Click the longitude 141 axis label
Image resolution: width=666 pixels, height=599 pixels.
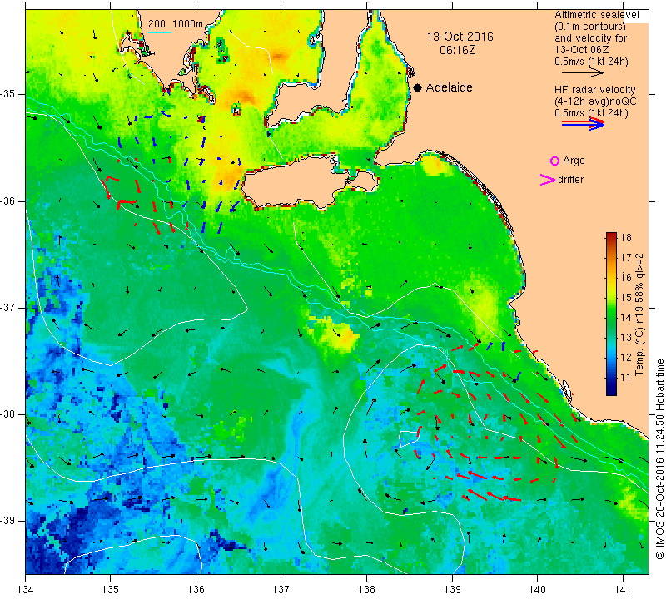point(623,590)
